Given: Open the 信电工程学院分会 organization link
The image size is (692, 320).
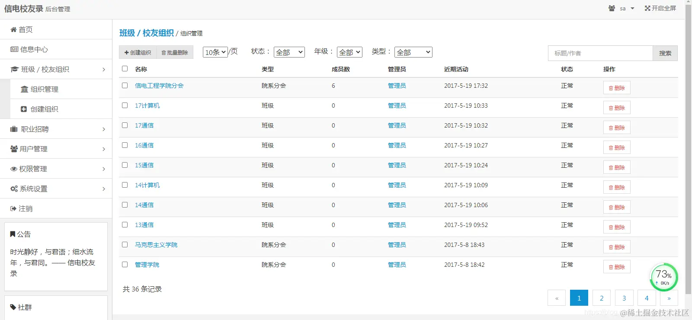Looking at the screenshot, I should 159,86.
